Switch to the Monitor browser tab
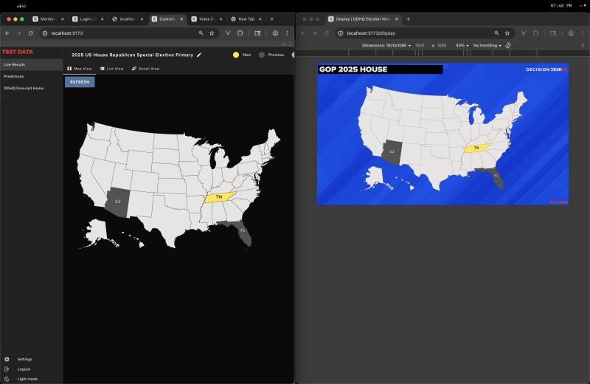 coord(47,19)
